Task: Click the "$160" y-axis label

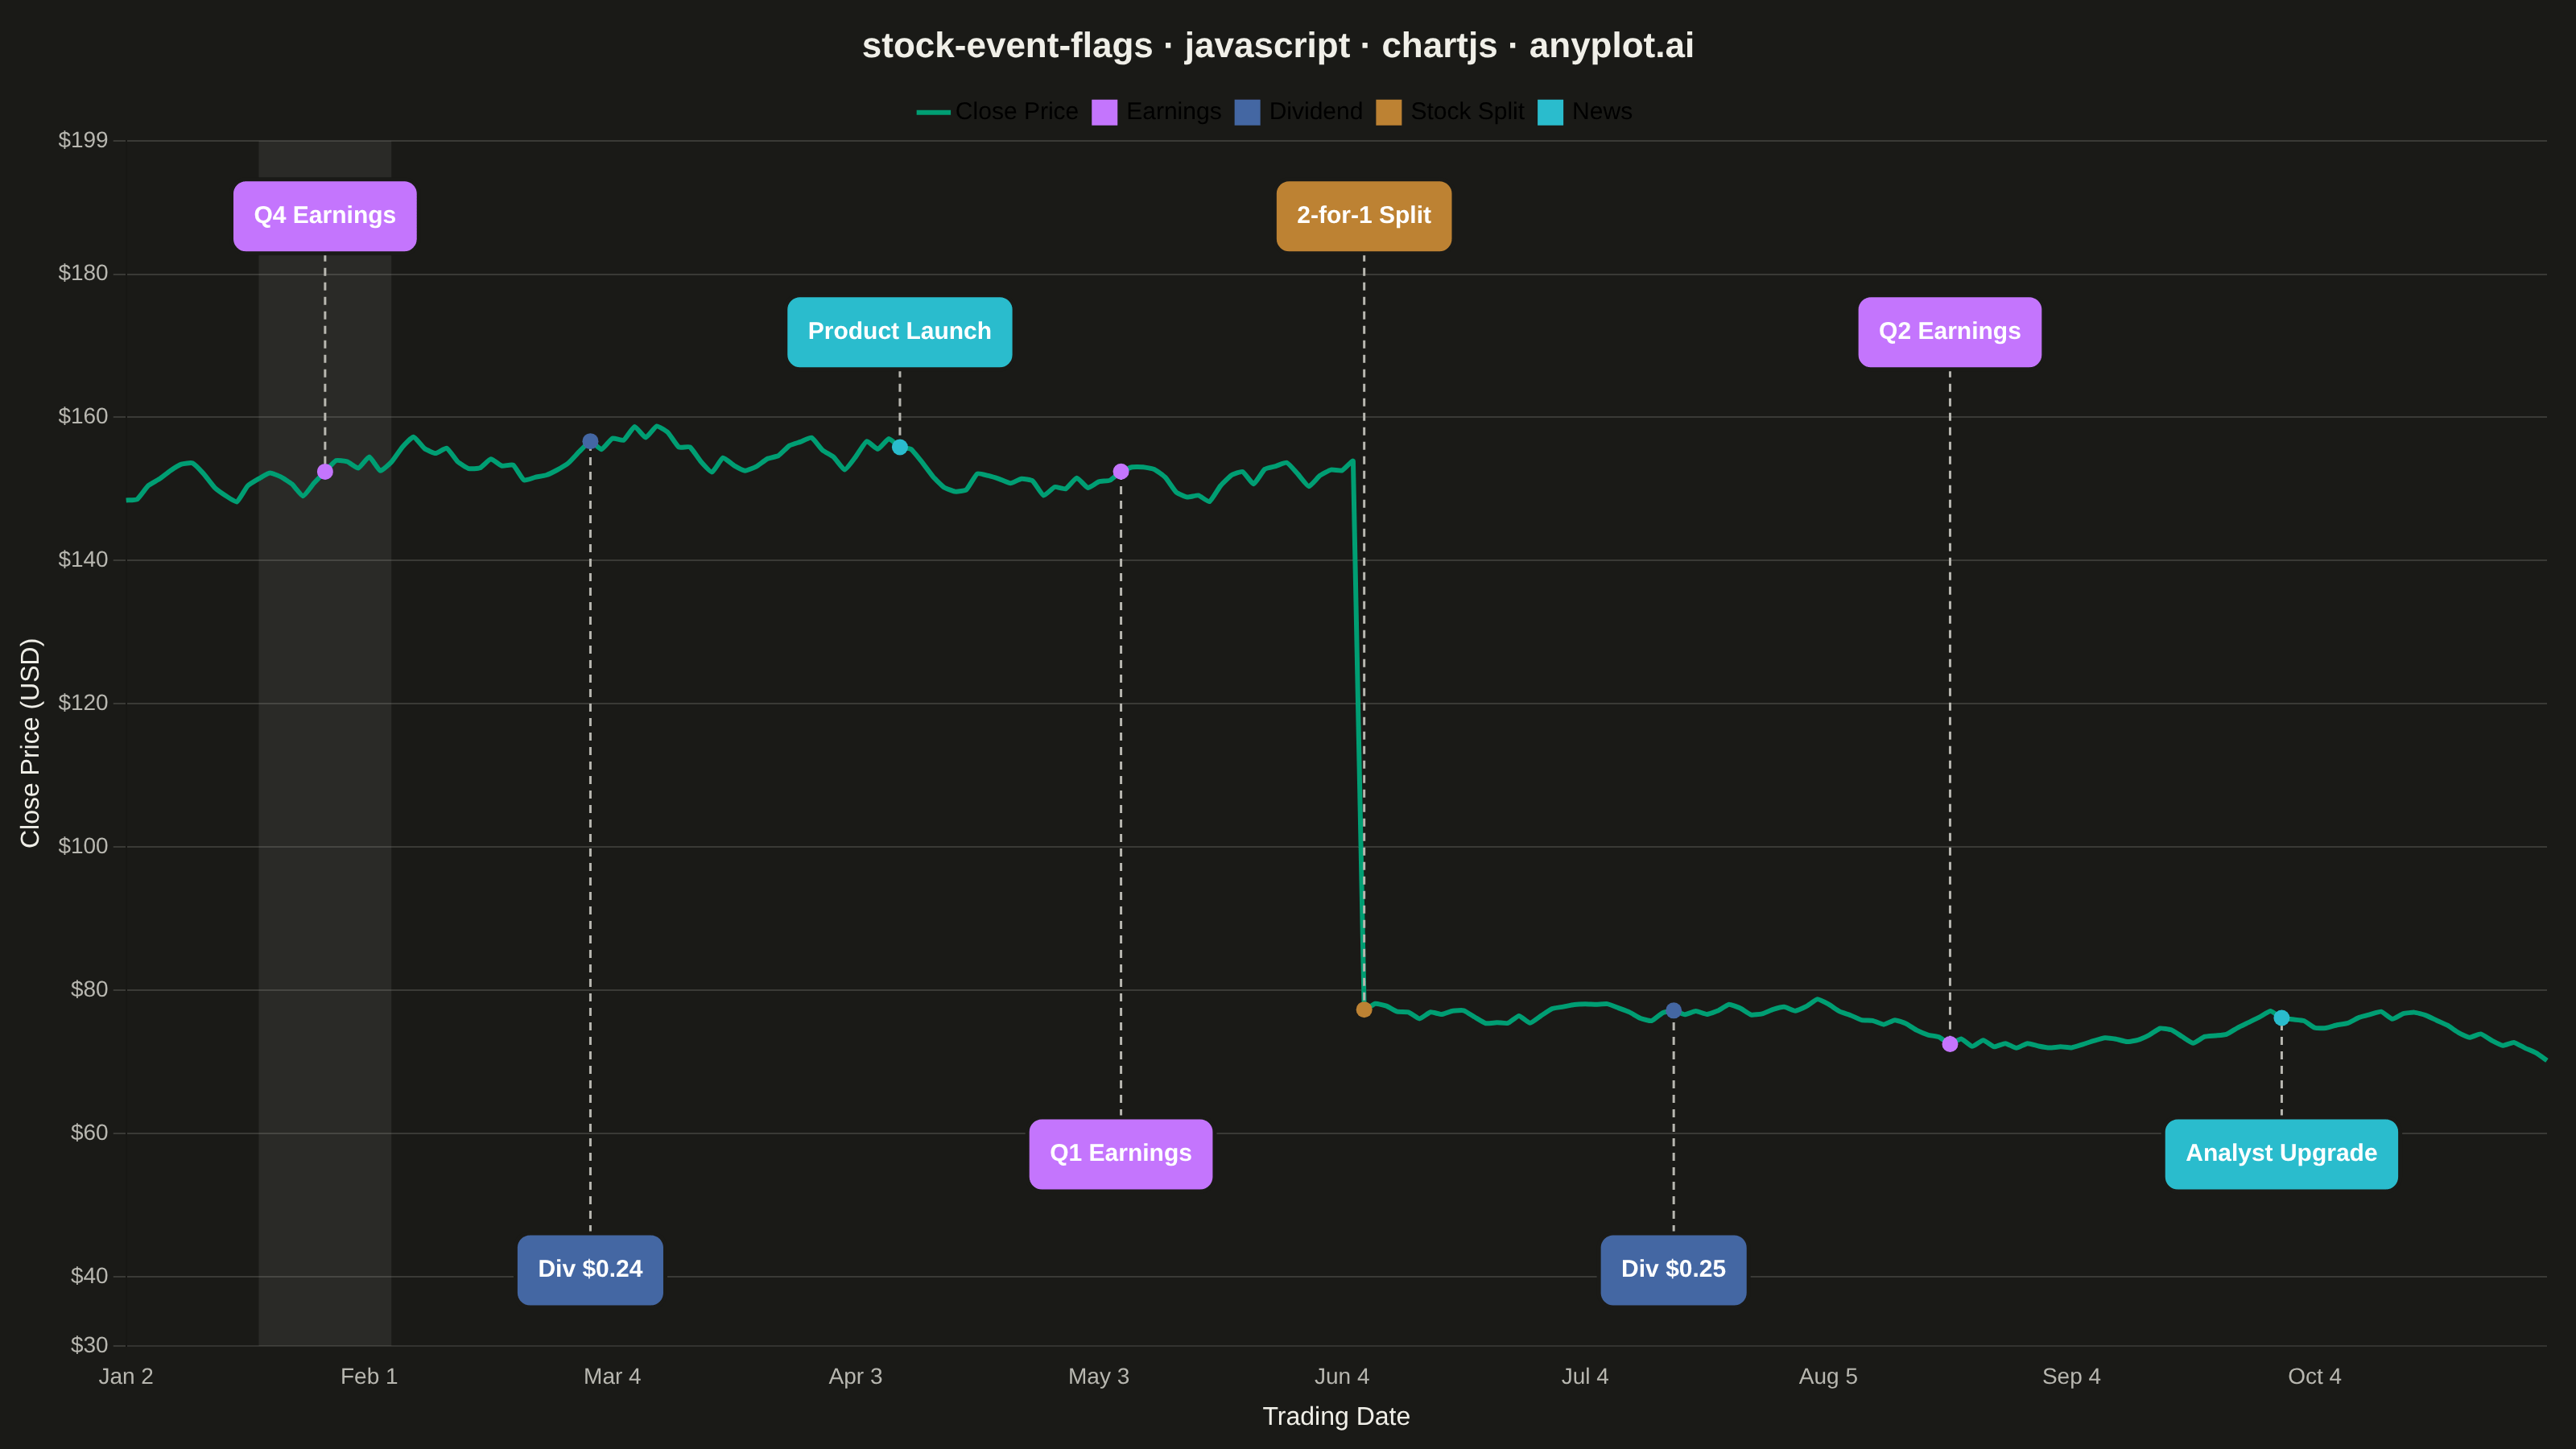Action: click(83, 416)
